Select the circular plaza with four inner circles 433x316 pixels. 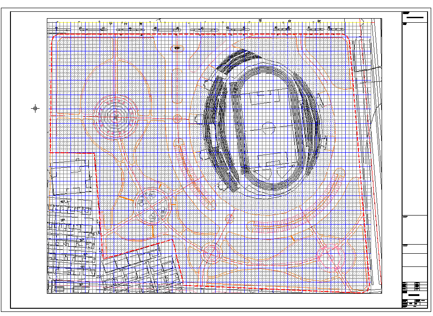pos(154,206)
